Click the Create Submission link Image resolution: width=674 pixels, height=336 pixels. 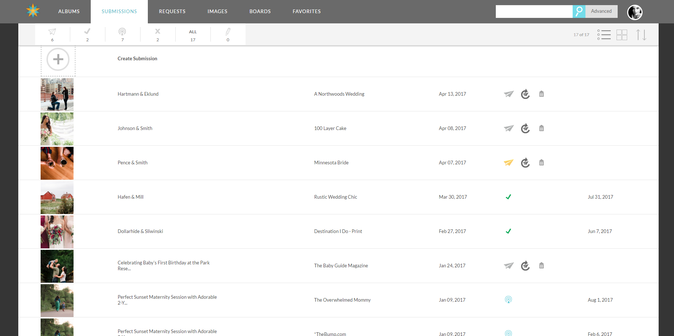click(x=137, y=58)
